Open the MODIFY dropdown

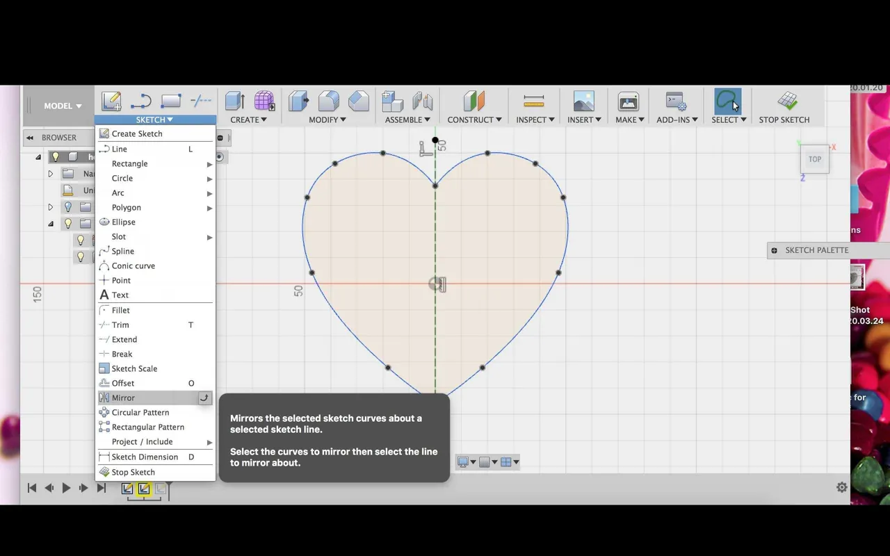(327, 120)
